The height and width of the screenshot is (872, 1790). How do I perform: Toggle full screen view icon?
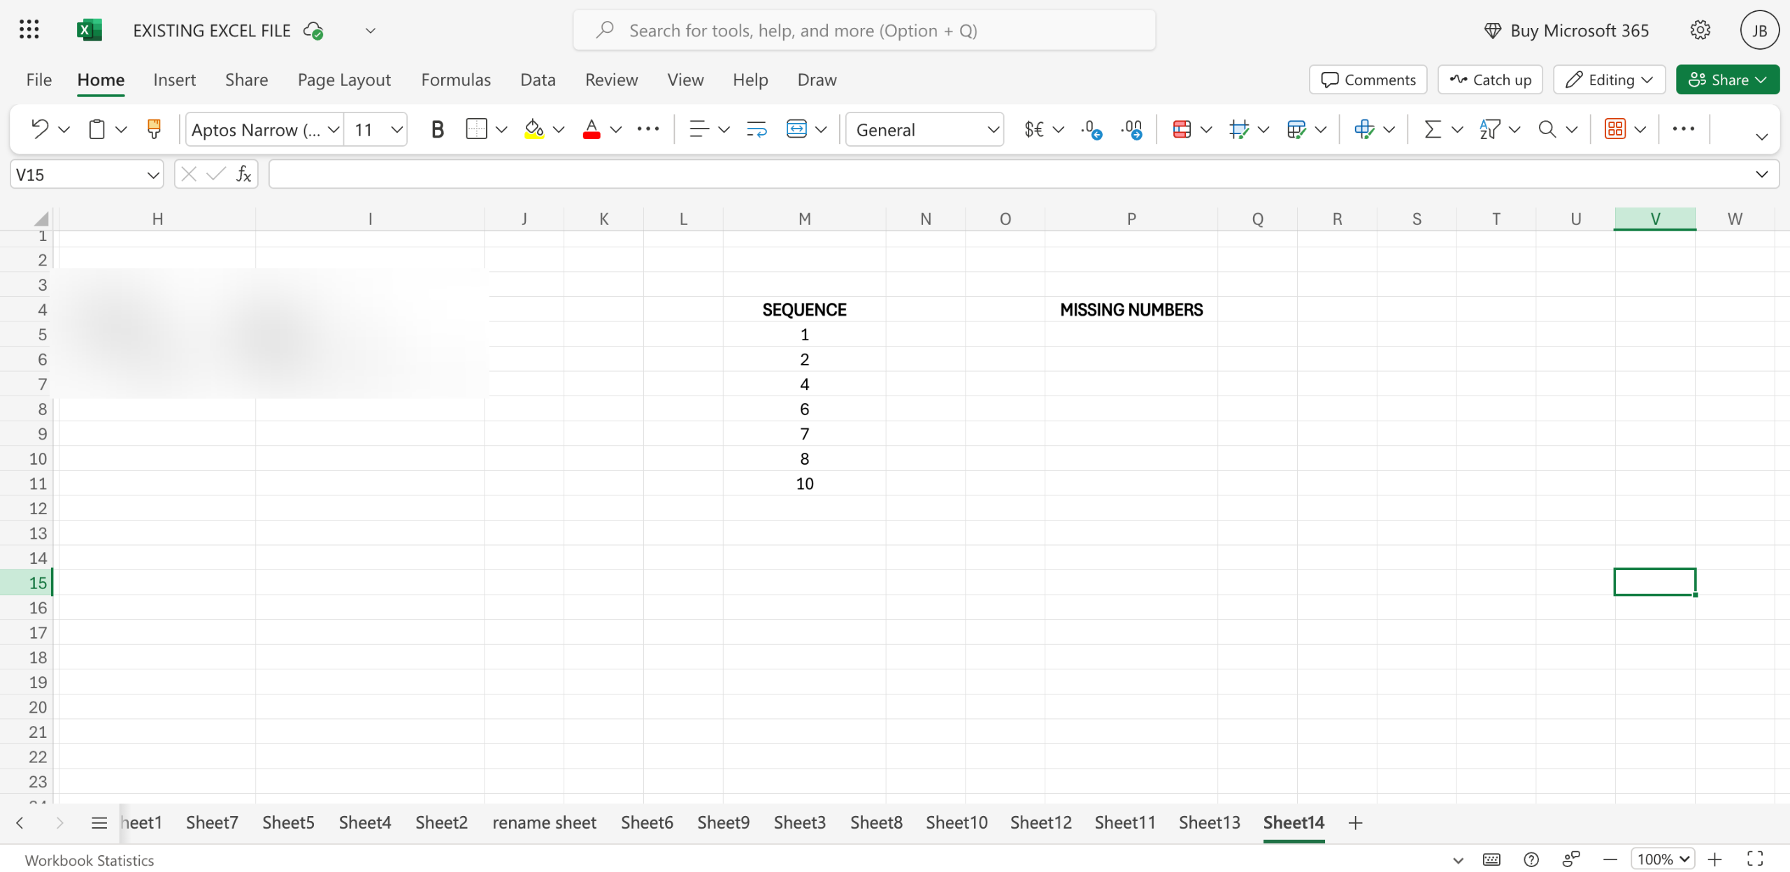click(1755, 859)
